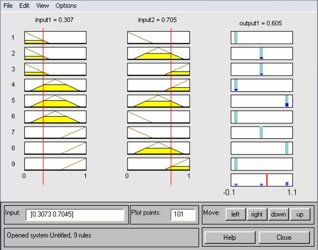Click rule 1 input1 membership plot

55,37
